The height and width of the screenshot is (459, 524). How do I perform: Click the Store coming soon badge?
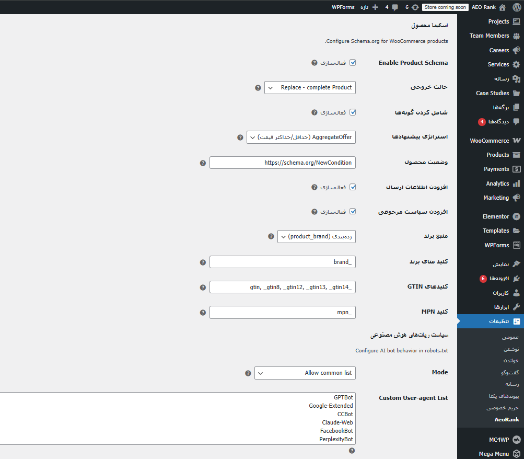pos(445,7)
